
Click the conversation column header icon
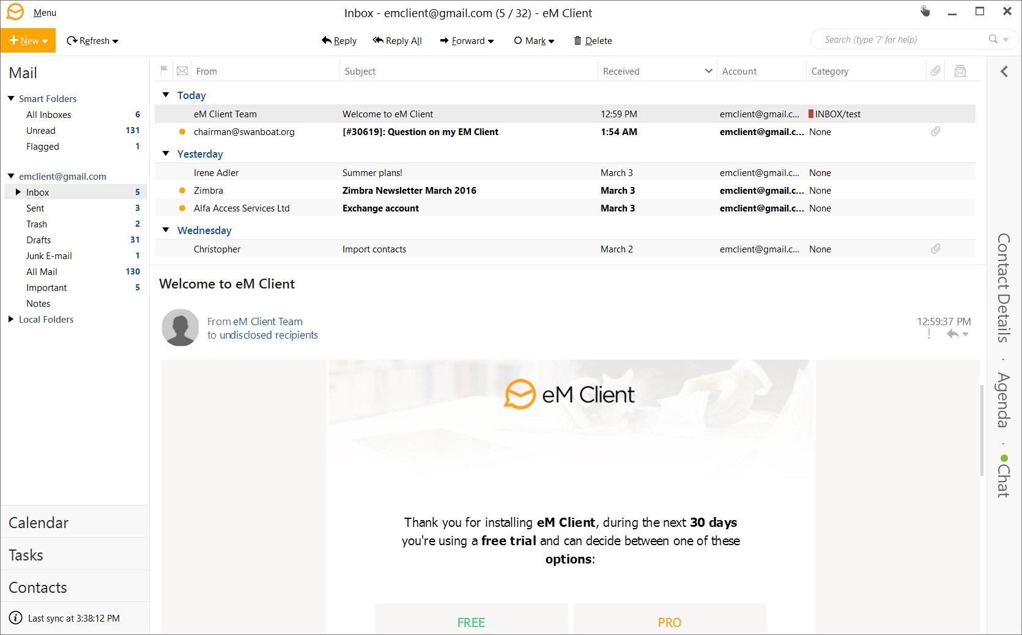tap(960, 71)
